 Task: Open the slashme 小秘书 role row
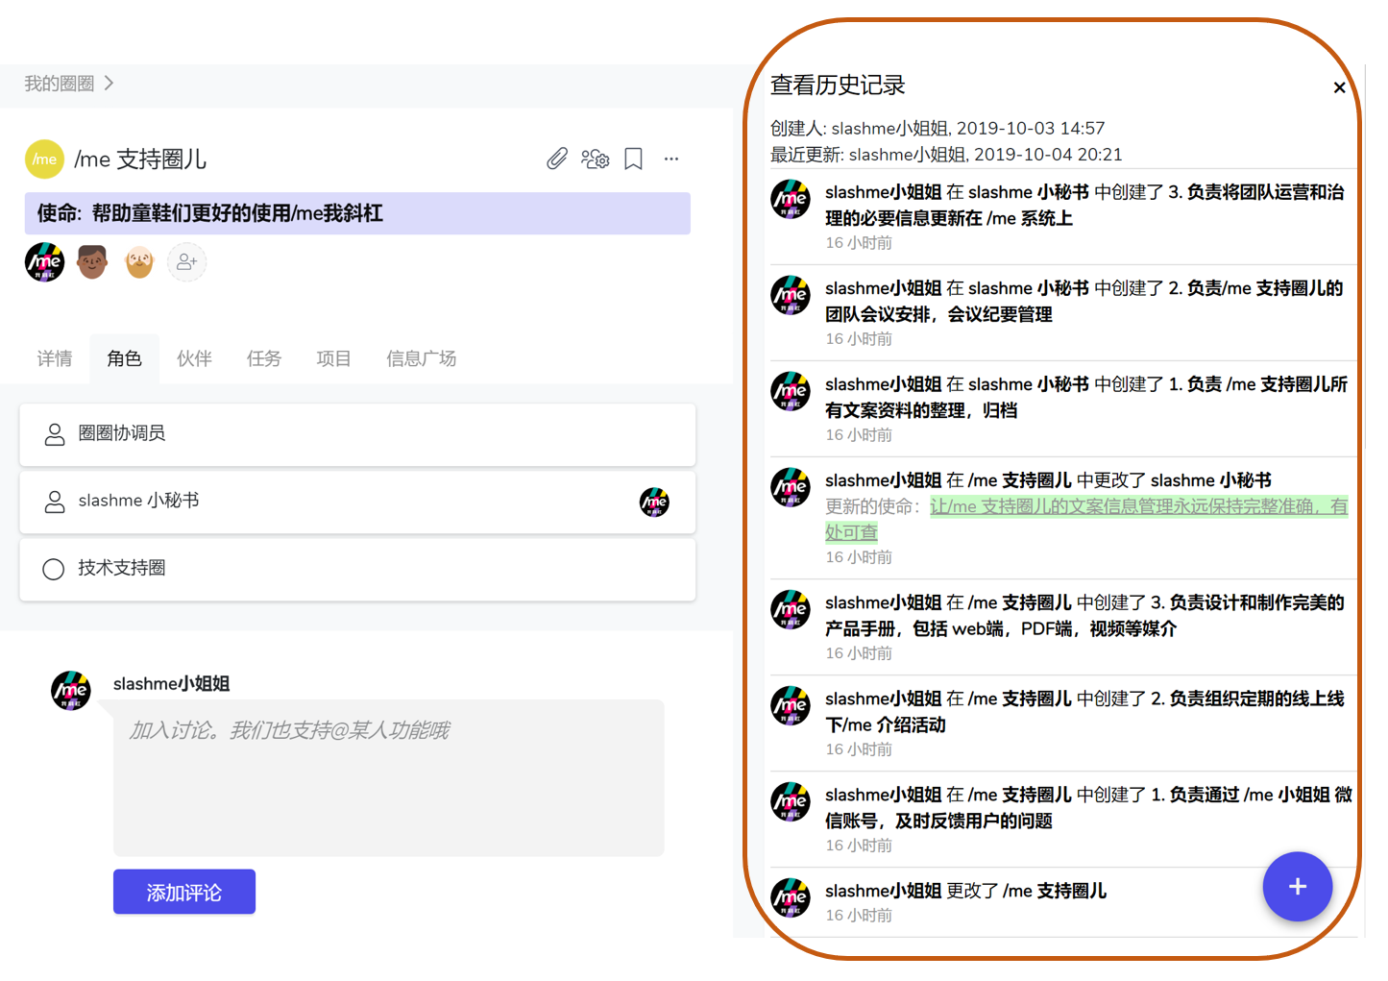click(x=357, y=502)
